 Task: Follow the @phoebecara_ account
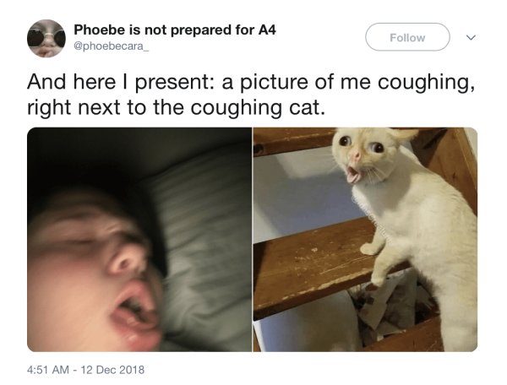tap(407, 37)
